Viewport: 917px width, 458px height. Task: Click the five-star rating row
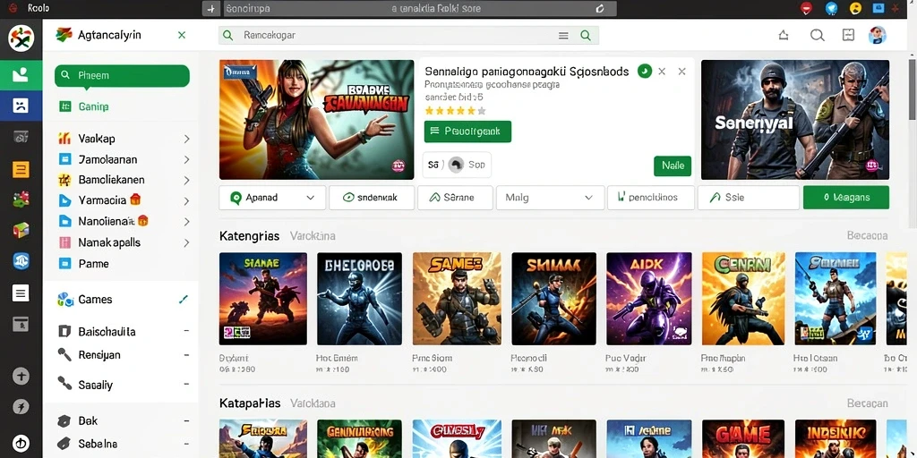(x=455, y=111)
